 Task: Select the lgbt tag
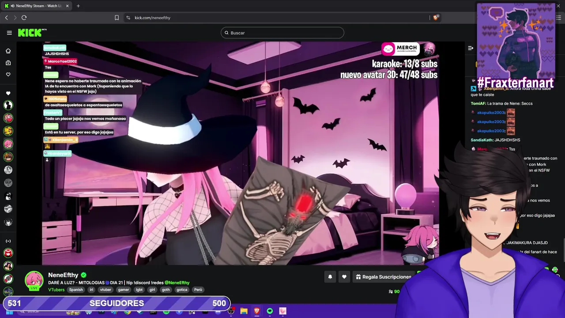139,290
